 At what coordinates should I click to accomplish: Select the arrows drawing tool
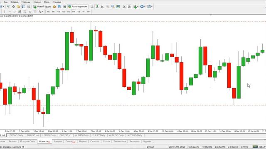coord(40,12)
